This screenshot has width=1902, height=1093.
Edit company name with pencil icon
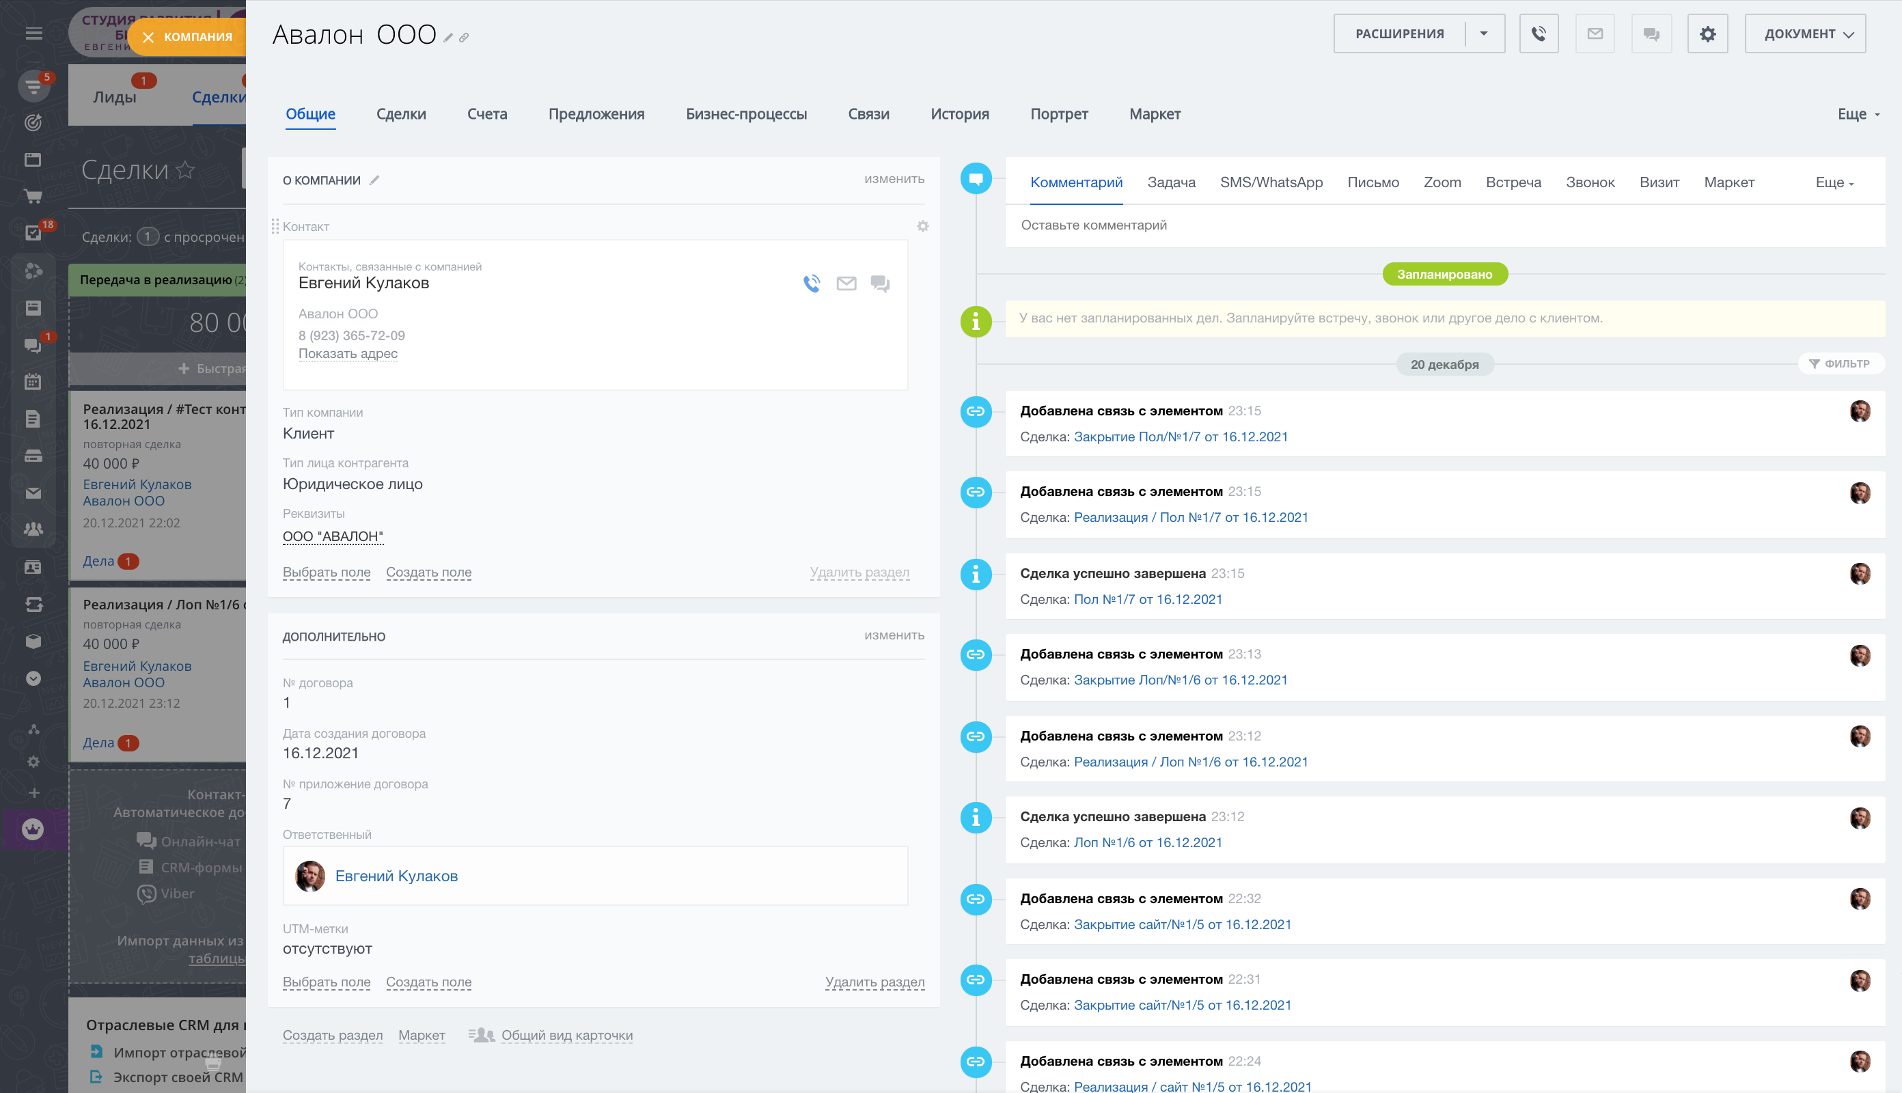coord(448,38)
